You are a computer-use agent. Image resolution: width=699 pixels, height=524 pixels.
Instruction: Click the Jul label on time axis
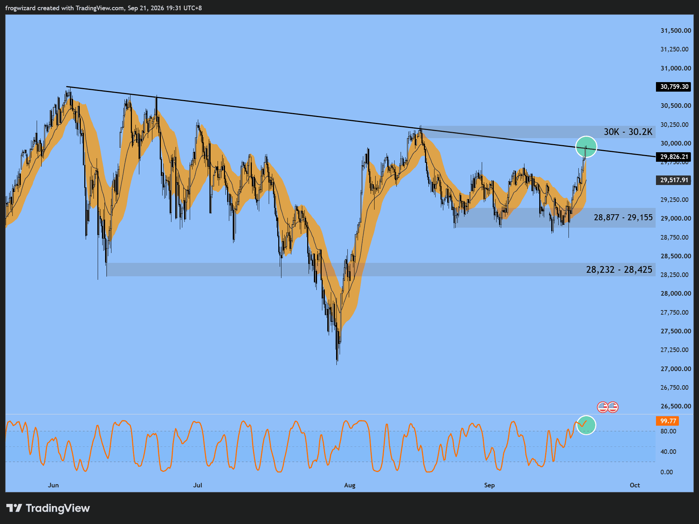[197, 485]
